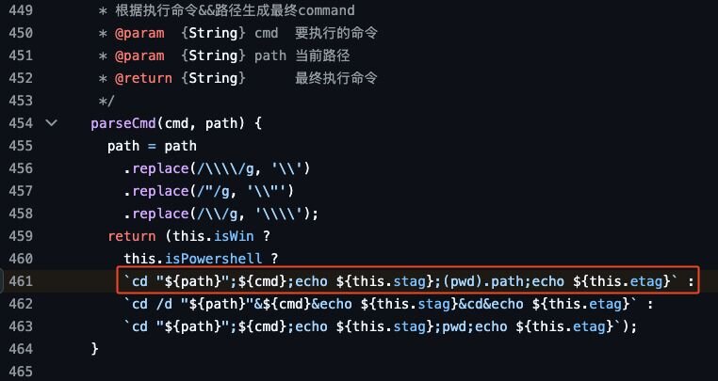The width and height of the screenshot is (718, 381).
Task: Select line number 463
Action: coord(19,326)
